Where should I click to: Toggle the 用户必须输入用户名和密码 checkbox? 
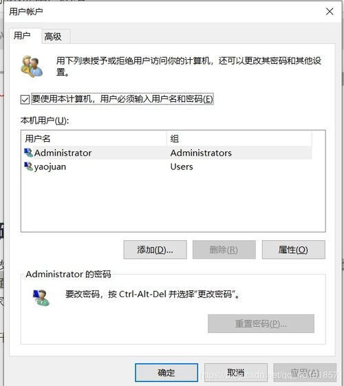coord(25,100)
